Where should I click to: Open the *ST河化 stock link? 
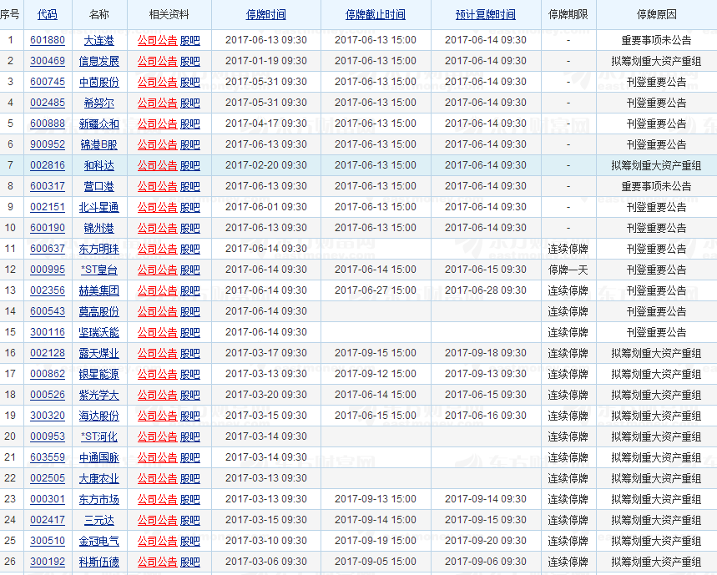coord(98,437)
